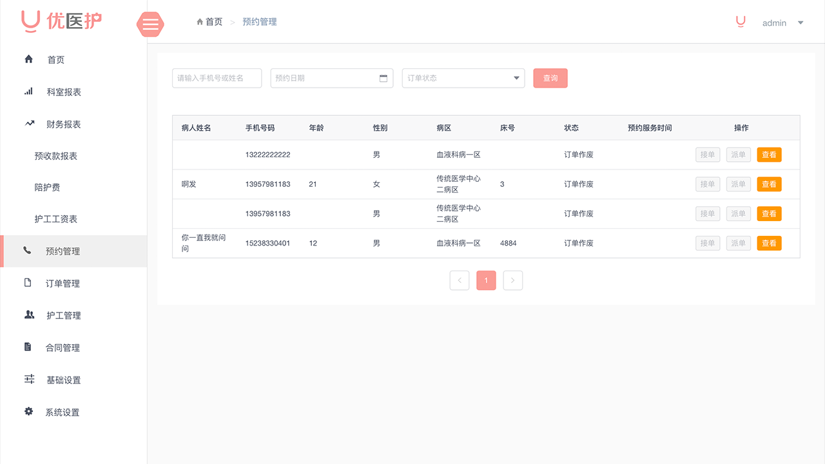Click the calendar icon in 预约日期 field
The height and width of the screenshot is (464, 825).
coord(385,77)
